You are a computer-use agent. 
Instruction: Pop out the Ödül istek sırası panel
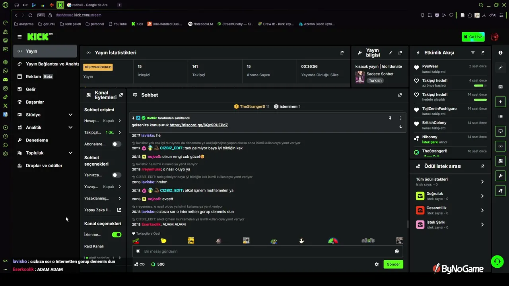tap(482, 166)
